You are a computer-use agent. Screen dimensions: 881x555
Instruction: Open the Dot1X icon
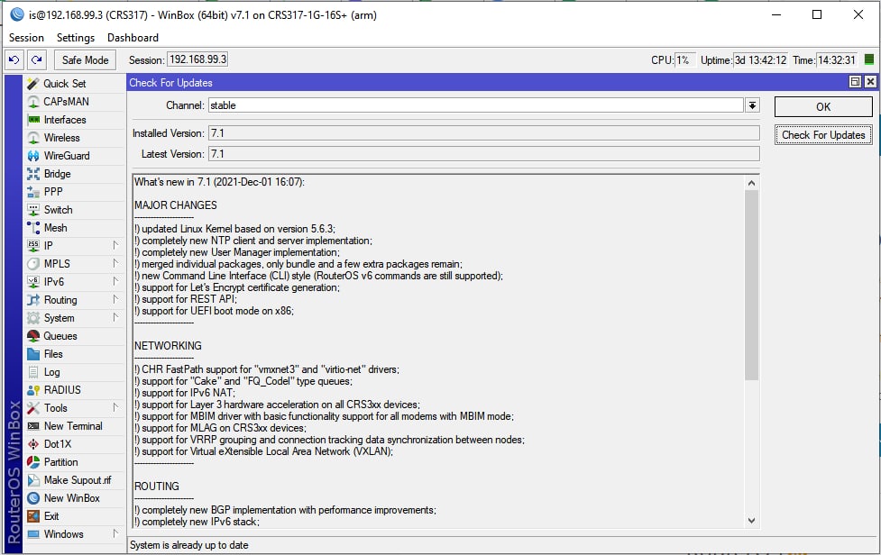(x=33, y=444)
